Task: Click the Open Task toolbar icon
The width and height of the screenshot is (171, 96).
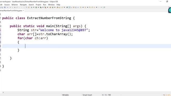Action: click(x=60, y=7)
